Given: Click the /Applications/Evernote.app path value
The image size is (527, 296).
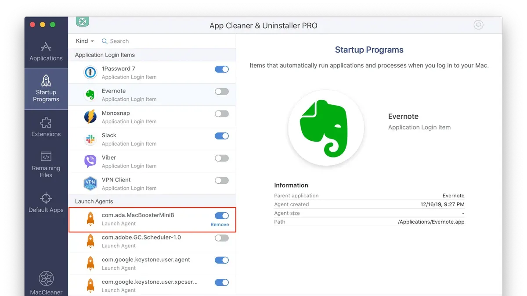Looking at the screenshot, I should point(431,222).
